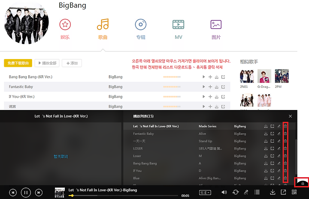Download Bang Bang Bang-(KR Ver.) from song list
309x199 pixels.
217,77
